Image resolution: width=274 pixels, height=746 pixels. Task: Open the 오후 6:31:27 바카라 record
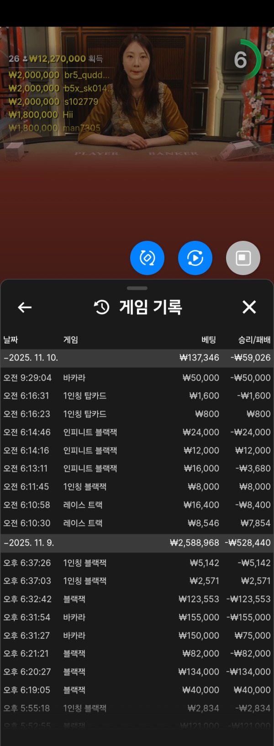click(137, 636)
